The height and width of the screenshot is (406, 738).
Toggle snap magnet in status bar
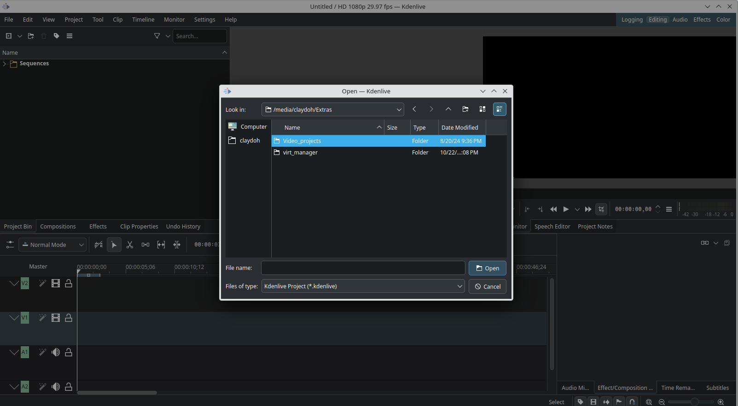click(x=633, y=402)
